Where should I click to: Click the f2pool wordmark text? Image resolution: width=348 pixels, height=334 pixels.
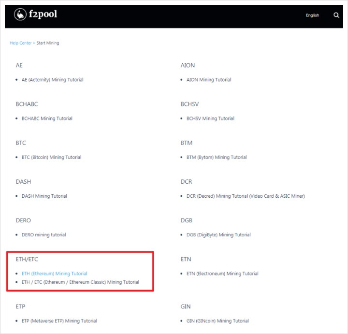(x=43, y=14)
